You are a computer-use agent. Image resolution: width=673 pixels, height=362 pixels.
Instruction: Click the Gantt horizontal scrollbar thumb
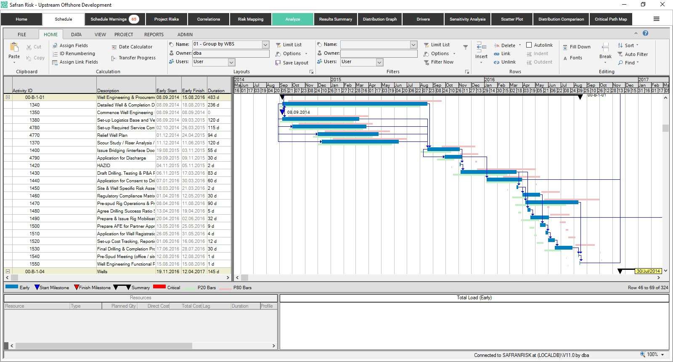point(244,278)
